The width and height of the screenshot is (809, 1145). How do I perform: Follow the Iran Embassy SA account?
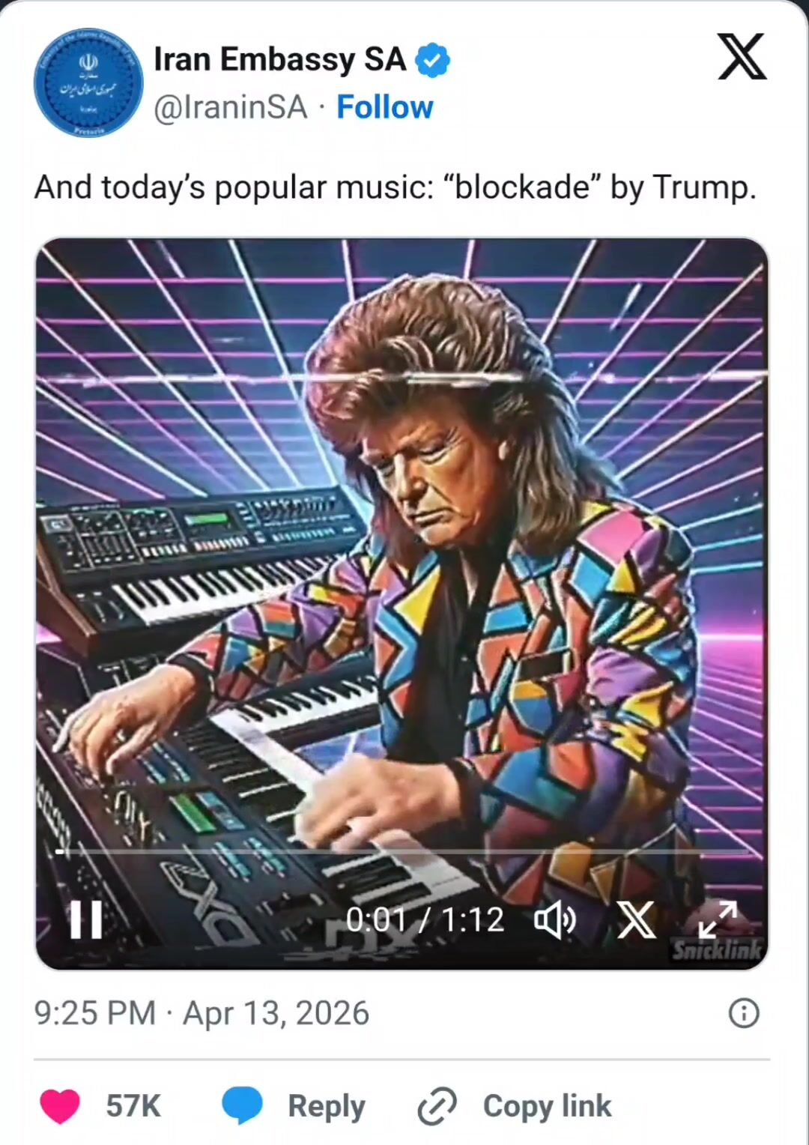(x=385, y=107)
